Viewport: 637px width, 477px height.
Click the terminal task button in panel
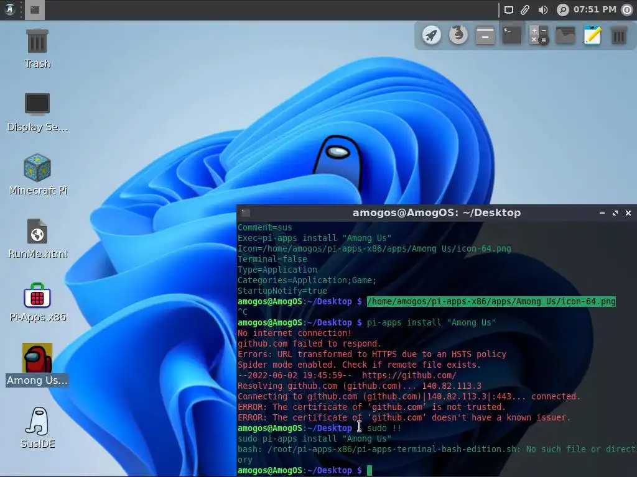[x=35, y=10]
